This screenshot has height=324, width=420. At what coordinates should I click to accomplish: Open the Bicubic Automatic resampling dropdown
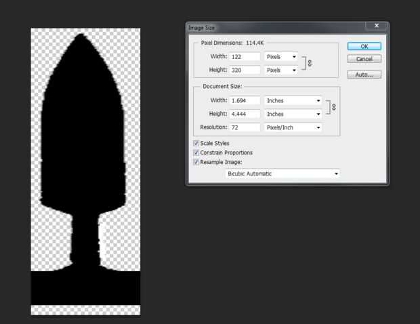point(283,174)
